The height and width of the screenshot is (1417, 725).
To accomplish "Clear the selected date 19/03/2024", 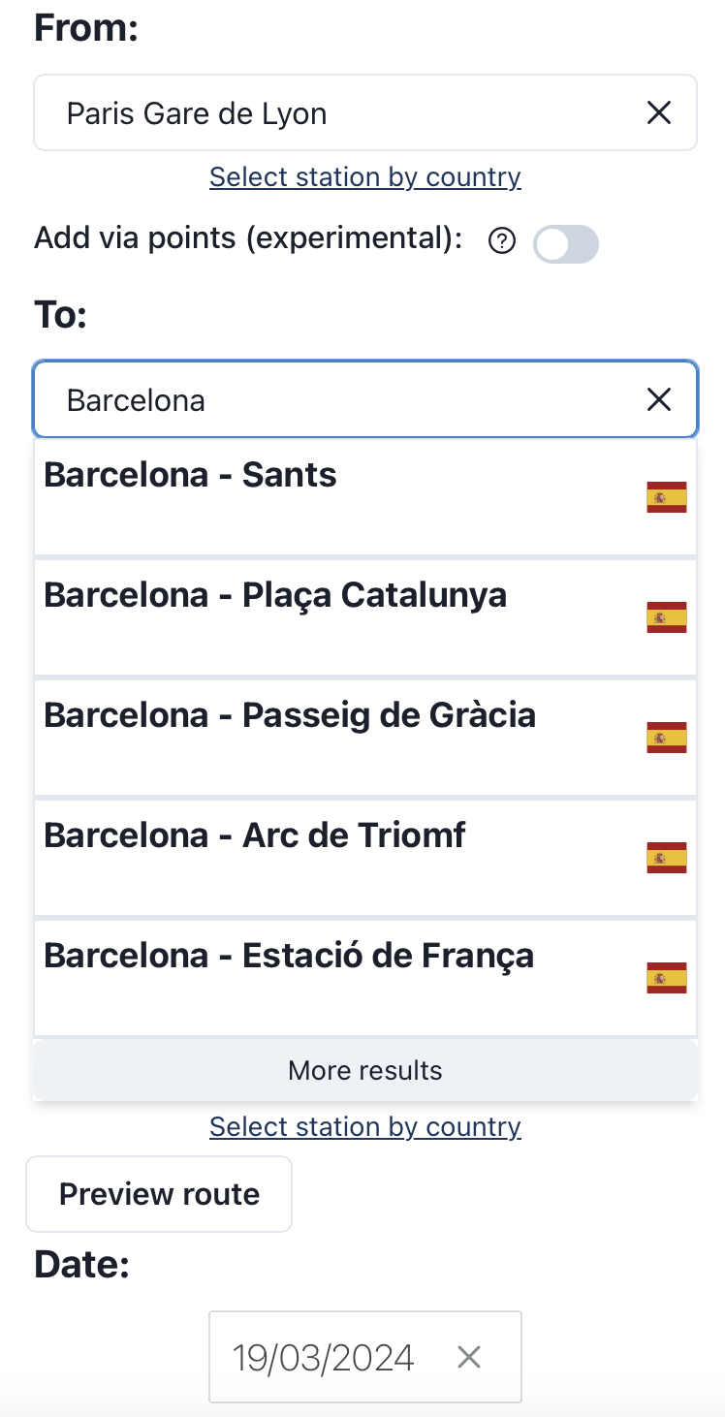I will click(469, 1358).
